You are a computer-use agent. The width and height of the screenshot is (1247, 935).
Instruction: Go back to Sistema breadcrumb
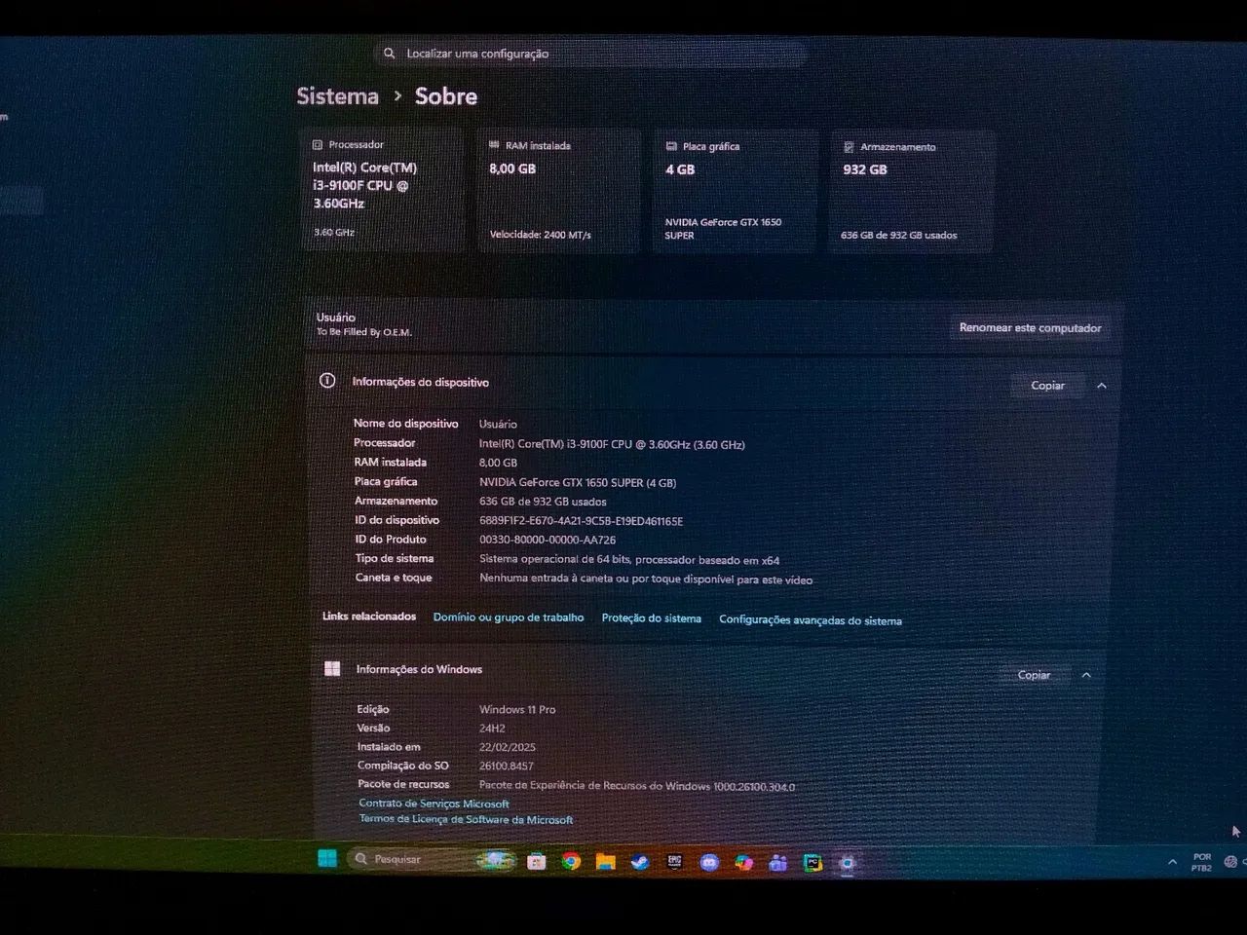[337, 95]
